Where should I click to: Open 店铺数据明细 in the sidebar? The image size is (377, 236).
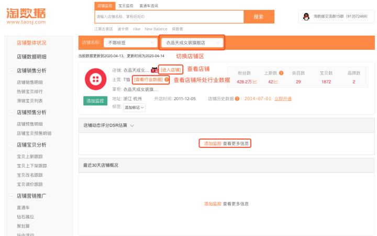tap(31, 57)
